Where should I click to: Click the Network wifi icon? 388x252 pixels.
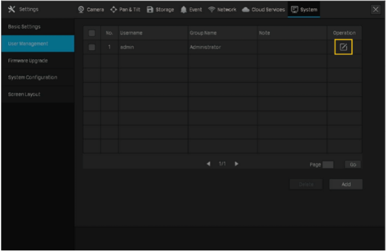tap(211, 9)
